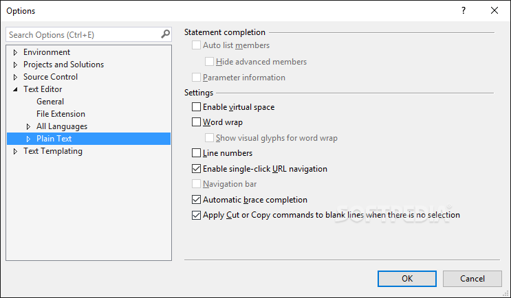The width and height of the screenshot is (511, 298).
Task: Enable virtual space checkbox
Action: (x=196, y=106)
